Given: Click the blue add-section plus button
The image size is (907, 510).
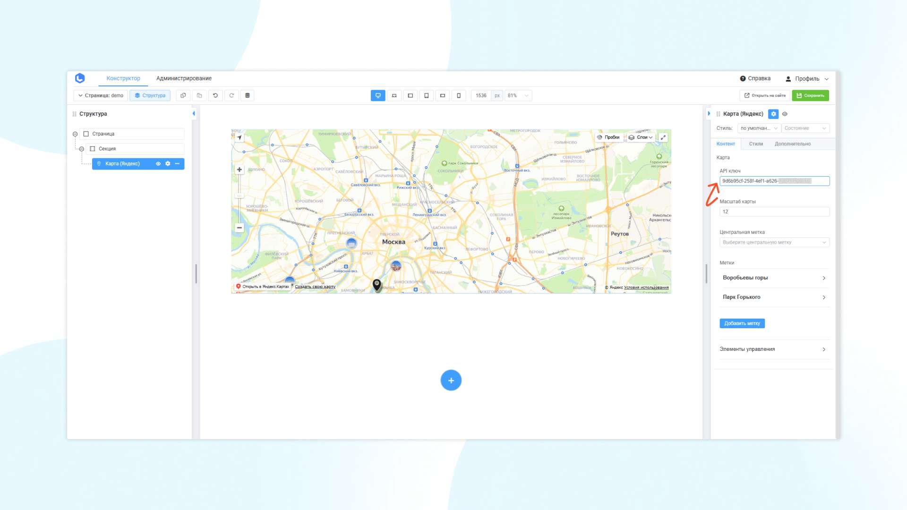Looking at the screenshot, I should (451, 381).
